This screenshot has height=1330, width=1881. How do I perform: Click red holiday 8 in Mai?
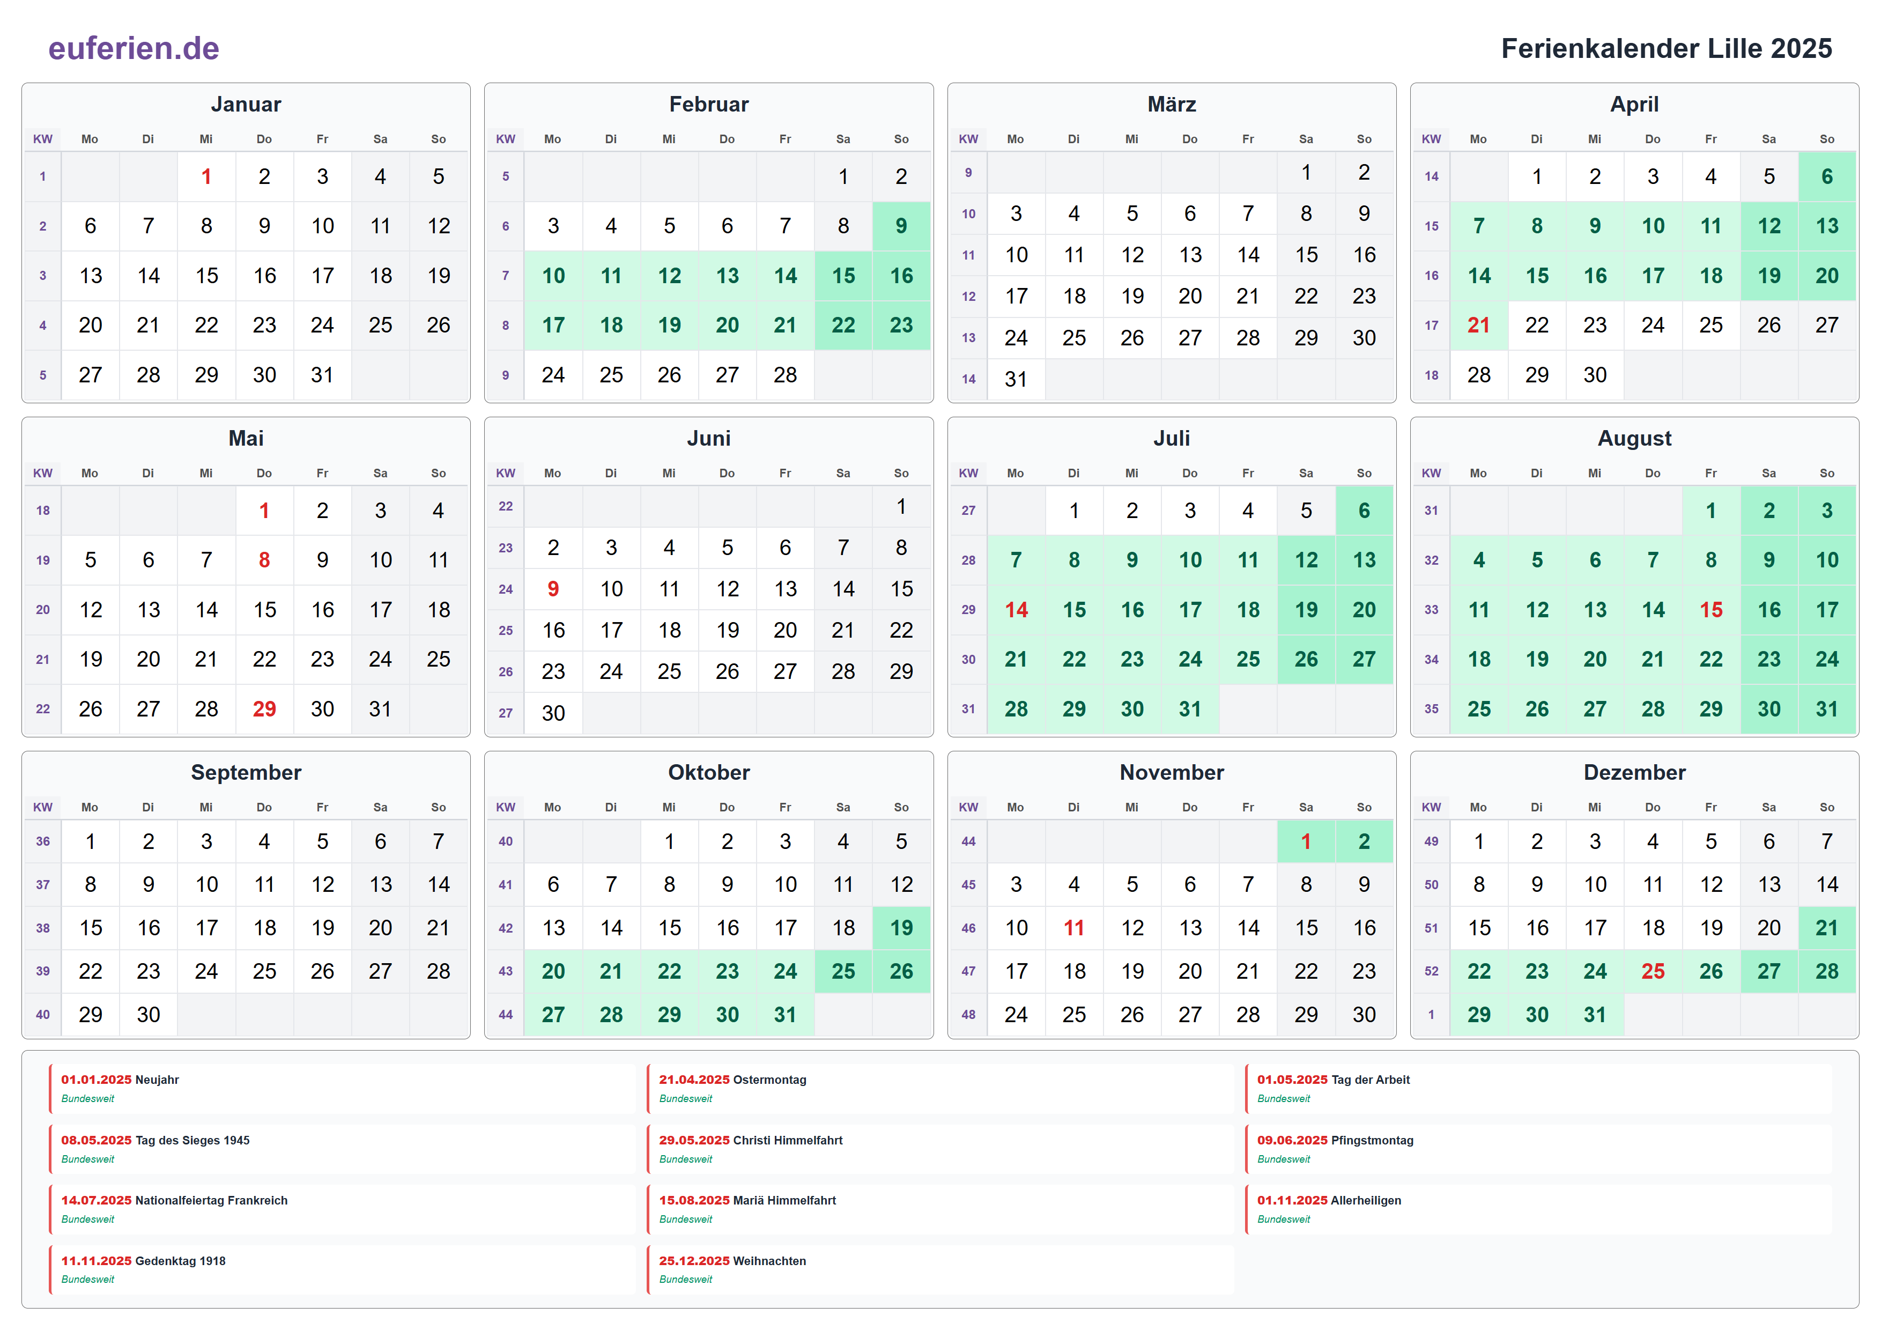click(x=264, y=560)
